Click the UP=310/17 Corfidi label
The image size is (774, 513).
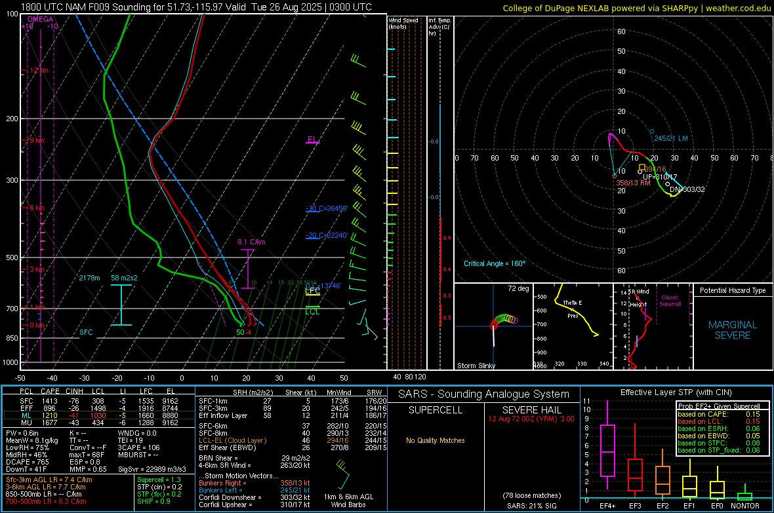[x=660, y=177]
